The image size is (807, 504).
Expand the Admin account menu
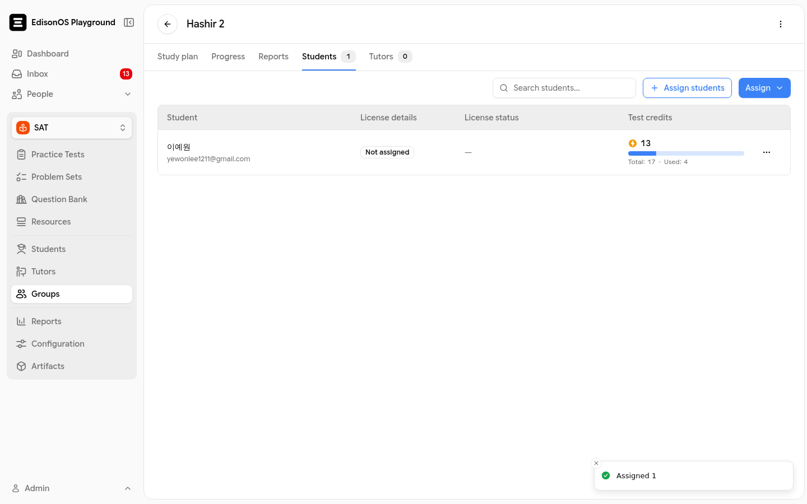(72, 488)
